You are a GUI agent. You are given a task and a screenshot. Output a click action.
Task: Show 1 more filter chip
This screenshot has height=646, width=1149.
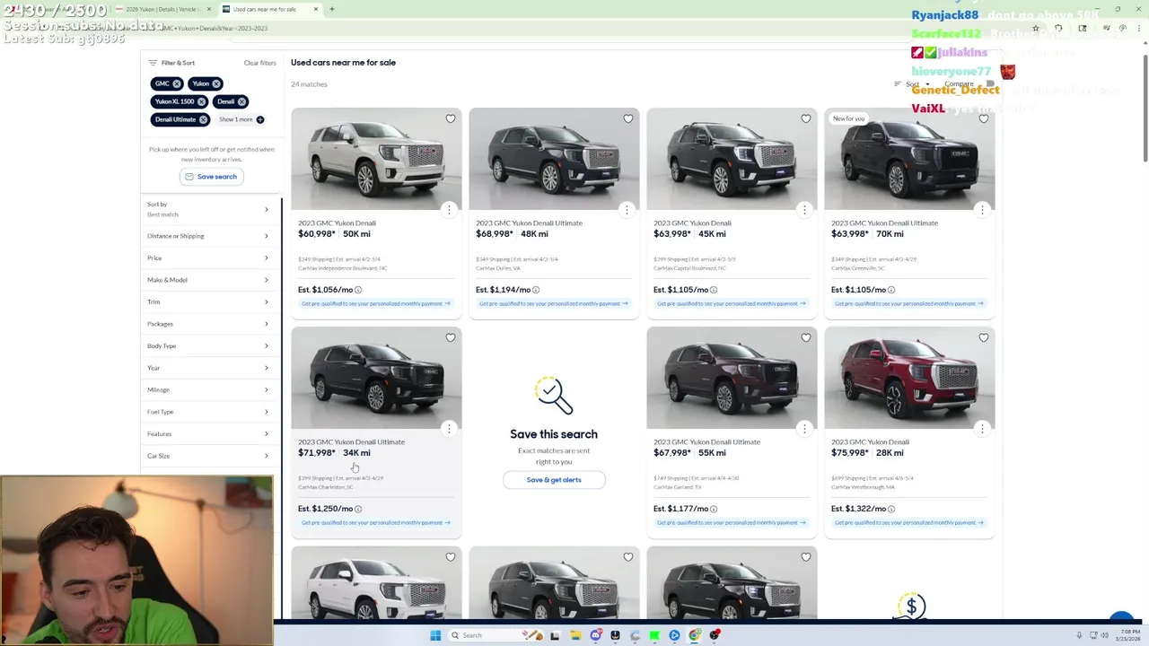[241, 119]
